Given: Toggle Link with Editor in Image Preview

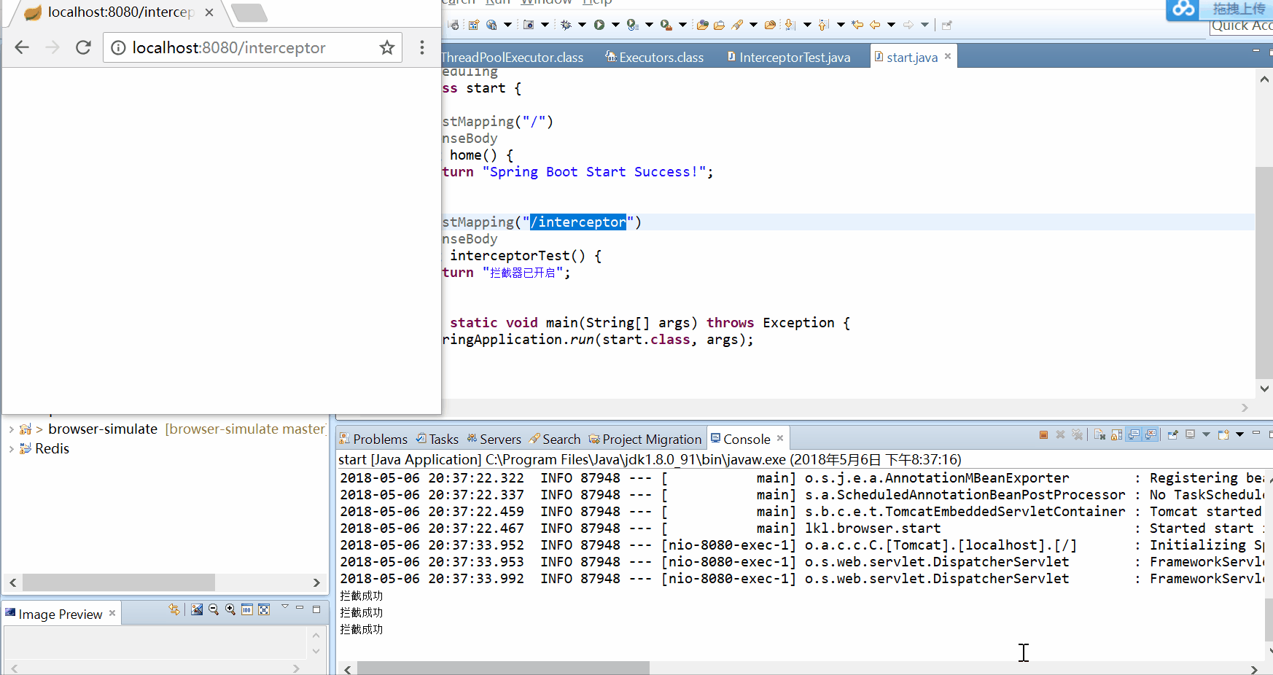Looking at the screenshot, I should click(174, 609).
